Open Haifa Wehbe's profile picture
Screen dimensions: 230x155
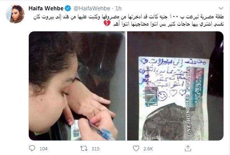click(15, 14)
